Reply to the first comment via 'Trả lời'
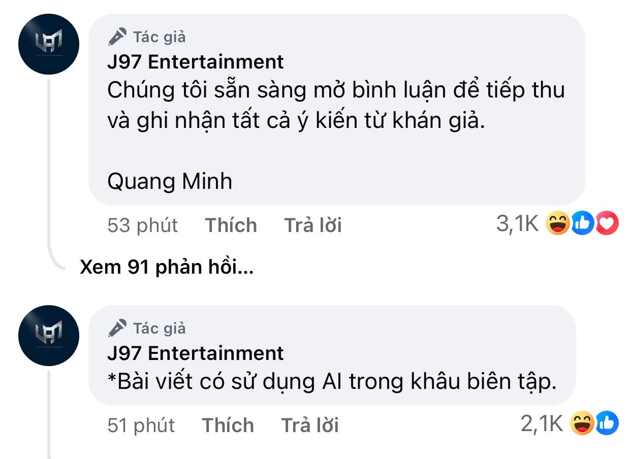This screenshot has width=631, height=459. pyautogui.click(x=312, y=225)
